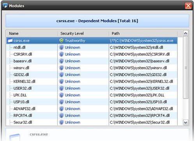Click the Unknown shield icon for ntdll.dll
The height and width of the screenshot is (141, 195).
61,47
